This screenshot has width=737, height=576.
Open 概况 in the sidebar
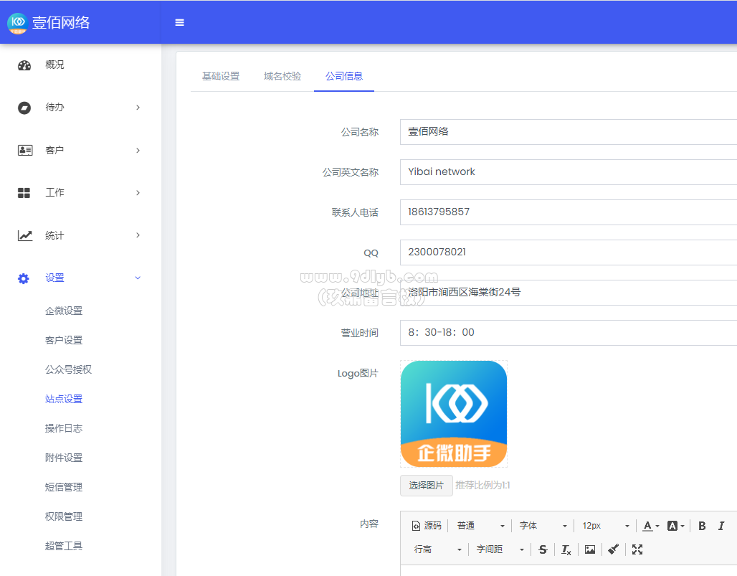click(x=54, y=65)
